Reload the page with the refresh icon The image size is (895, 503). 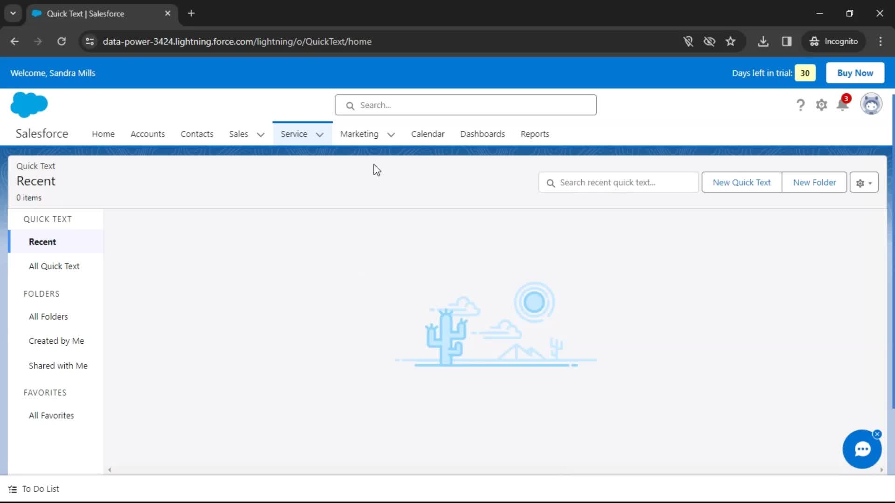tap(62, 41)
